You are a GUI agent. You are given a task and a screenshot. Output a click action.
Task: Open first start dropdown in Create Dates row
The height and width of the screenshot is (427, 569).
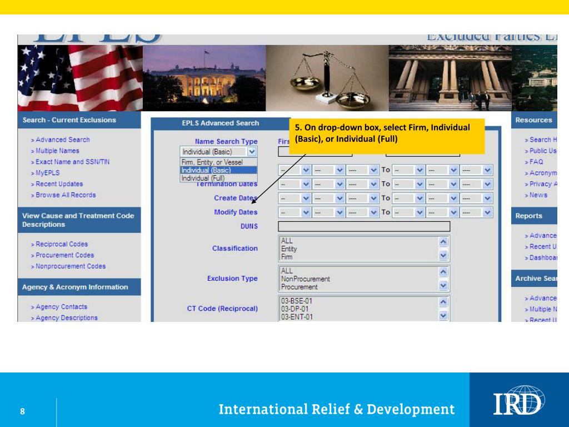[306, 198]
